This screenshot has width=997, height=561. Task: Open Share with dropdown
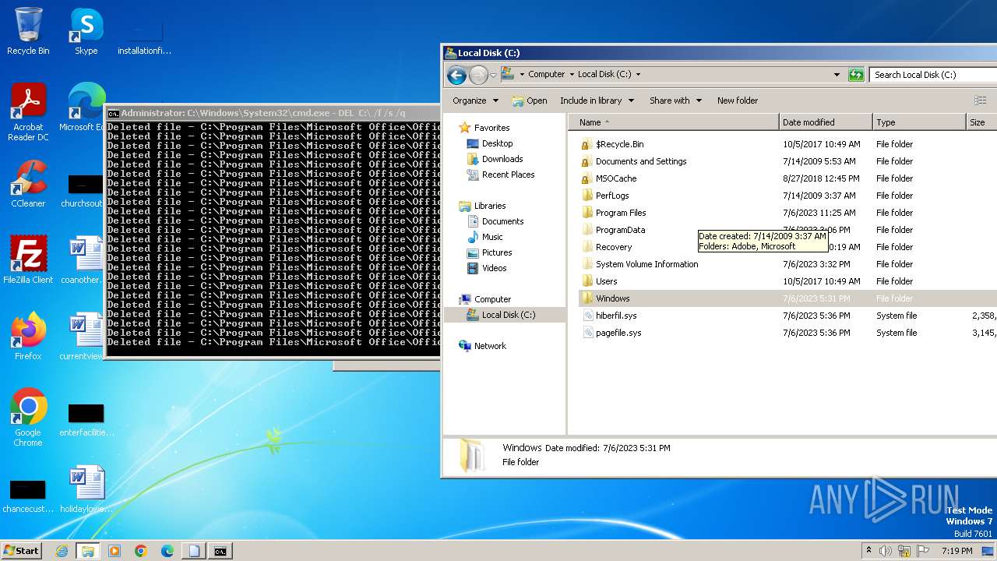tap(675, 101)
